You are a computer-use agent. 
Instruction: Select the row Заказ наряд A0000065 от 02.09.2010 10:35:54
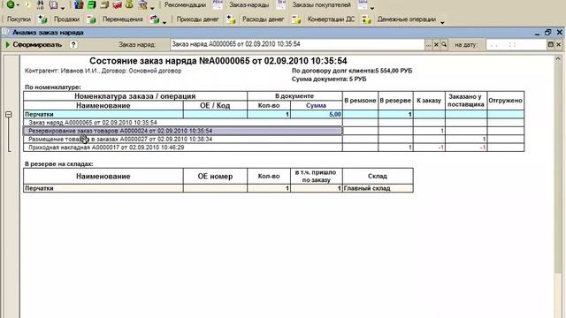tap(183, 123)
